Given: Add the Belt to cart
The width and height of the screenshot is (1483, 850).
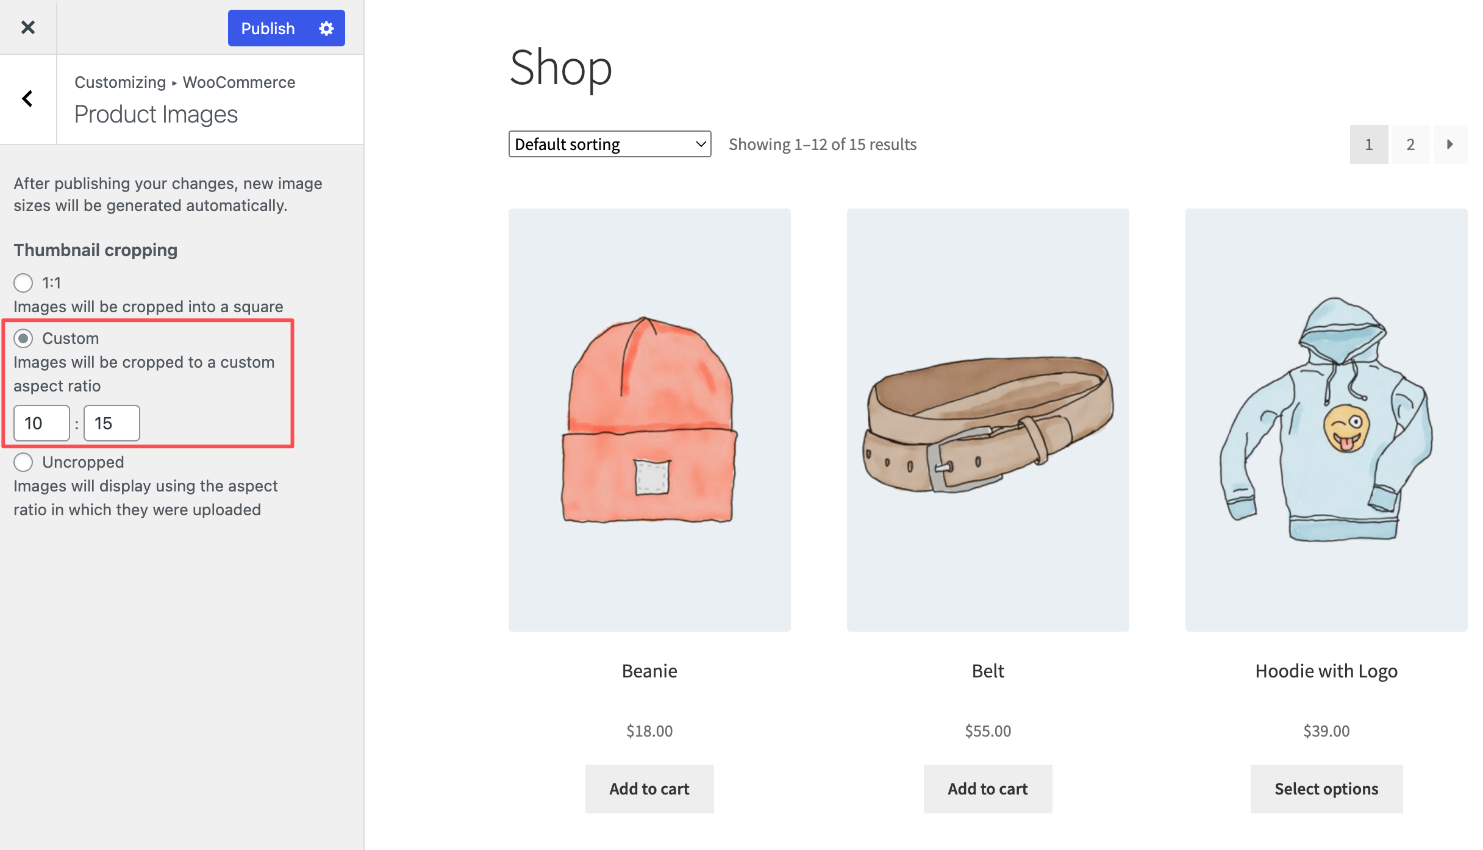Looking at the screenshot, I should coord(987,788).
